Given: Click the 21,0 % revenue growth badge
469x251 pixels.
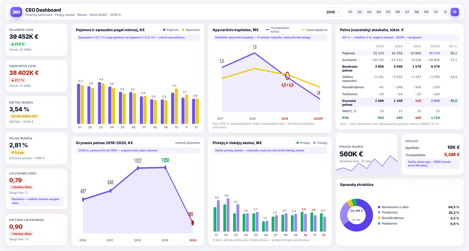Looking at the screenshot, I should (18, 44).
